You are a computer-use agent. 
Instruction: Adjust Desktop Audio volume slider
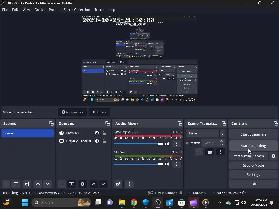pos(138,144)
